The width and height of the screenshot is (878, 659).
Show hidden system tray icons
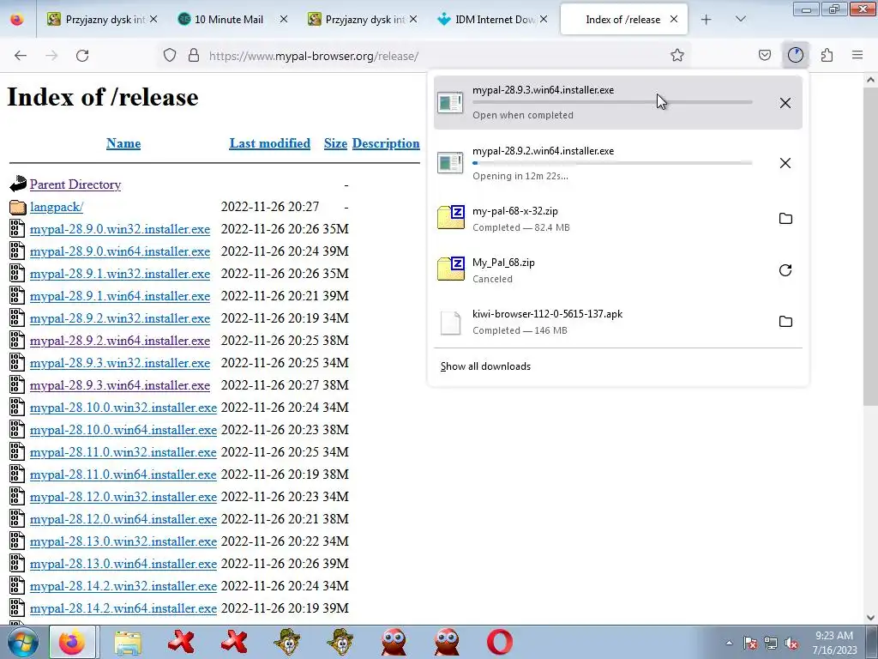729,644
